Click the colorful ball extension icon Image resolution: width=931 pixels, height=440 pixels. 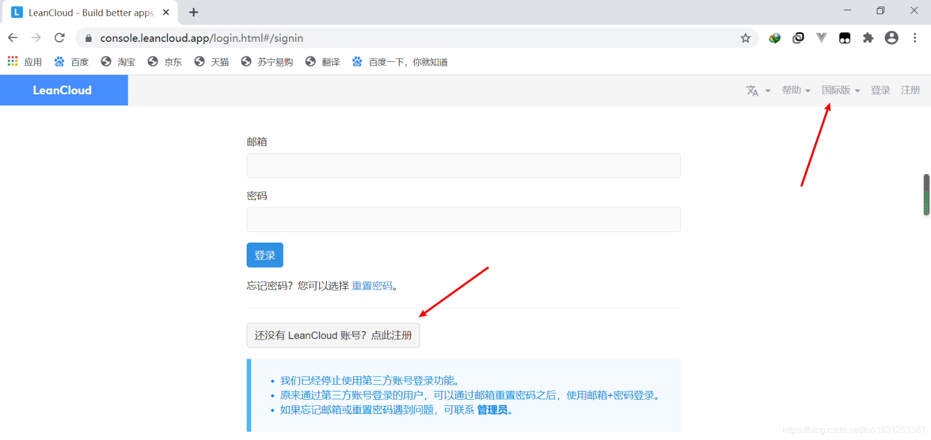pyautogui.click(x=774, y=38)
